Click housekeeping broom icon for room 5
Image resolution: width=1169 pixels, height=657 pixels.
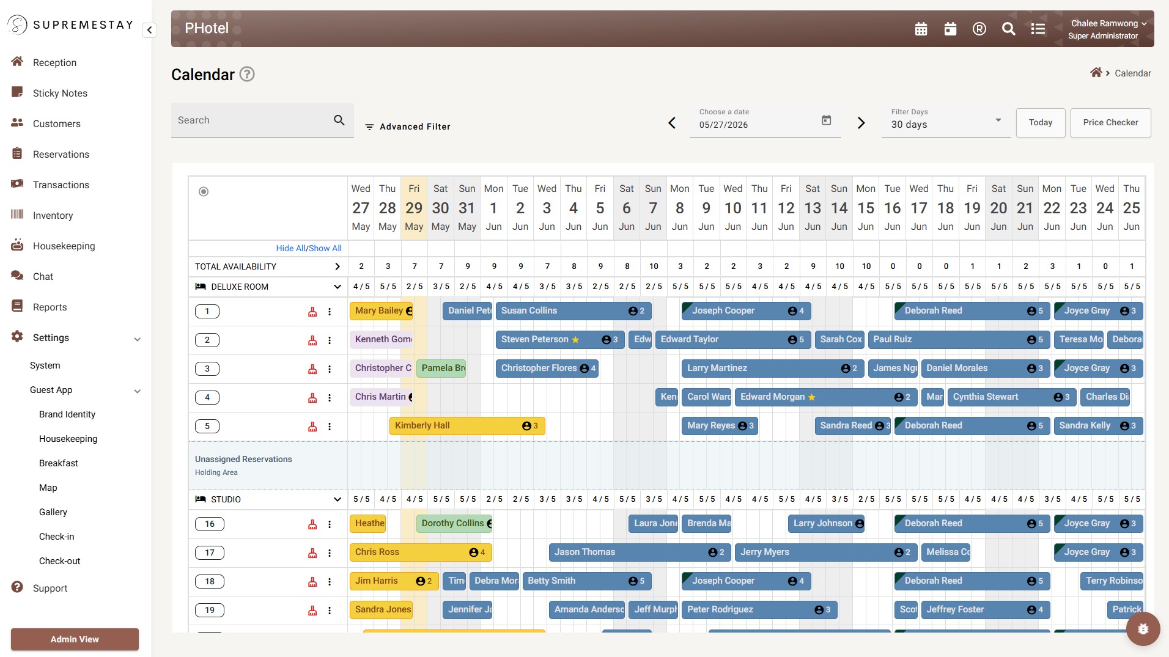312,427
